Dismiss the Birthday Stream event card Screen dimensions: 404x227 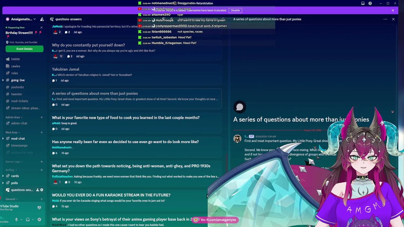(x=41, y=27)
